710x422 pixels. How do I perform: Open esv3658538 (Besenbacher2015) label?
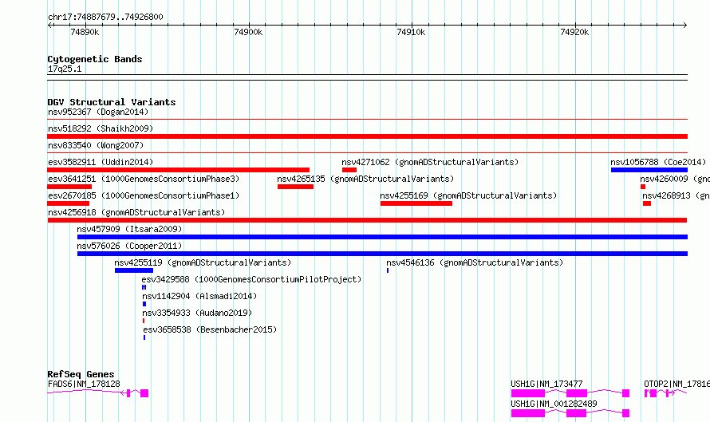(x=210, y=329)
